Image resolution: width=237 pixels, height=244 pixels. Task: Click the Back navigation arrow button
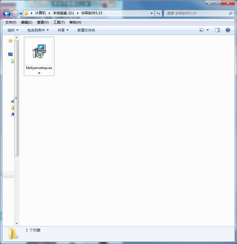pyautogui.click(x=7, y=13)
